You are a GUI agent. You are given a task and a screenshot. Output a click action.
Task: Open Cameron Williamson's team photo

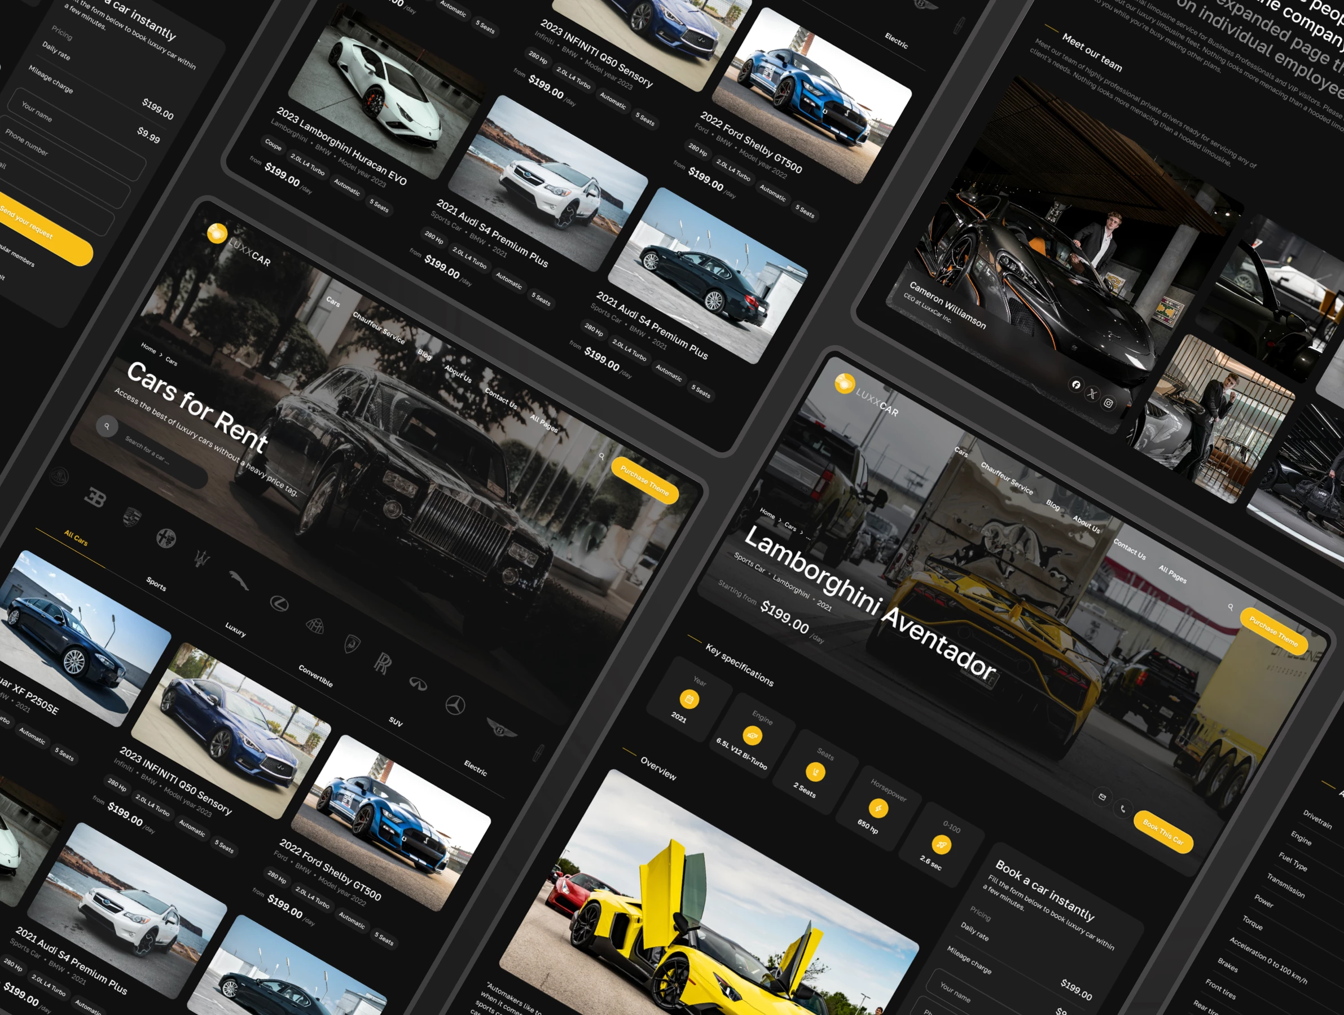click(x=1064, y=255)
